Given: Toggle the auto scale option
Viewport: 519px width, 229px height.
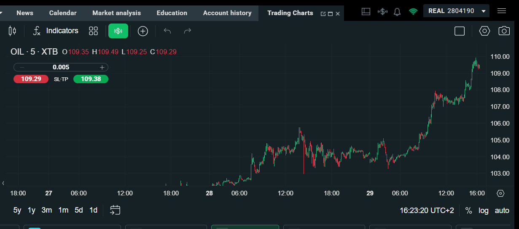Looking at the screenshot, I should pos(502,211).
